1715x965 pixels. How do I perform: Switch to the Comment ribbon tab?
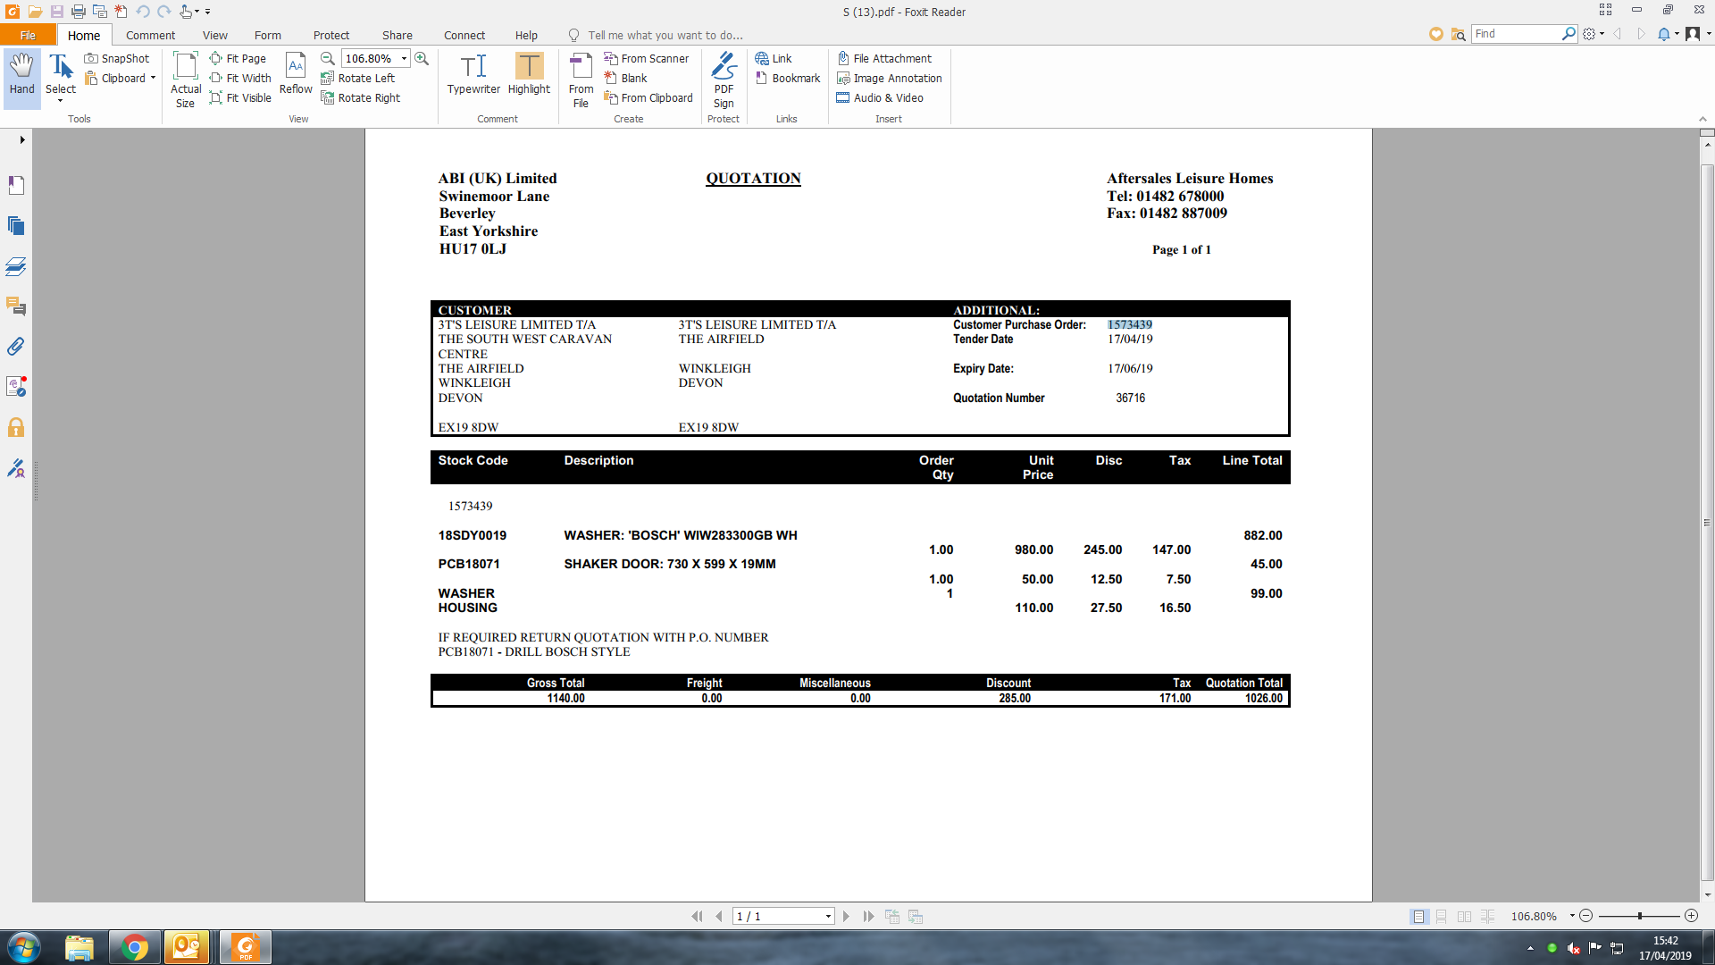tap(150, 35)
